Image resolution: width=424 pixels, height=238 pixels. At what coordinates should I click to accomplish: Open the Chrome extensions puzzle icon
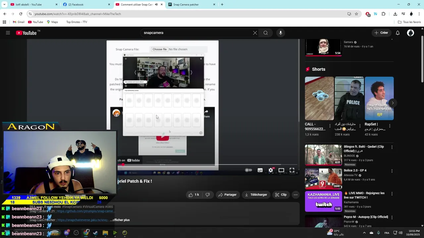tap(384, 14)
